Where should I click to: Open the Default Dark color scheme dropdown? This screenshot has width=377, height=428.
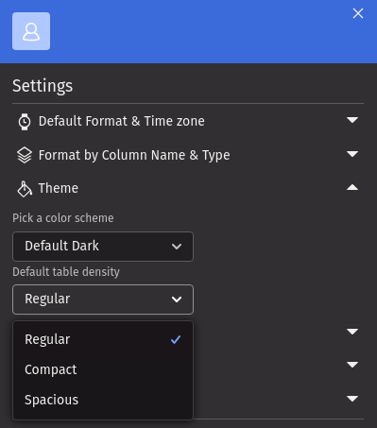(x=103, y=247)
